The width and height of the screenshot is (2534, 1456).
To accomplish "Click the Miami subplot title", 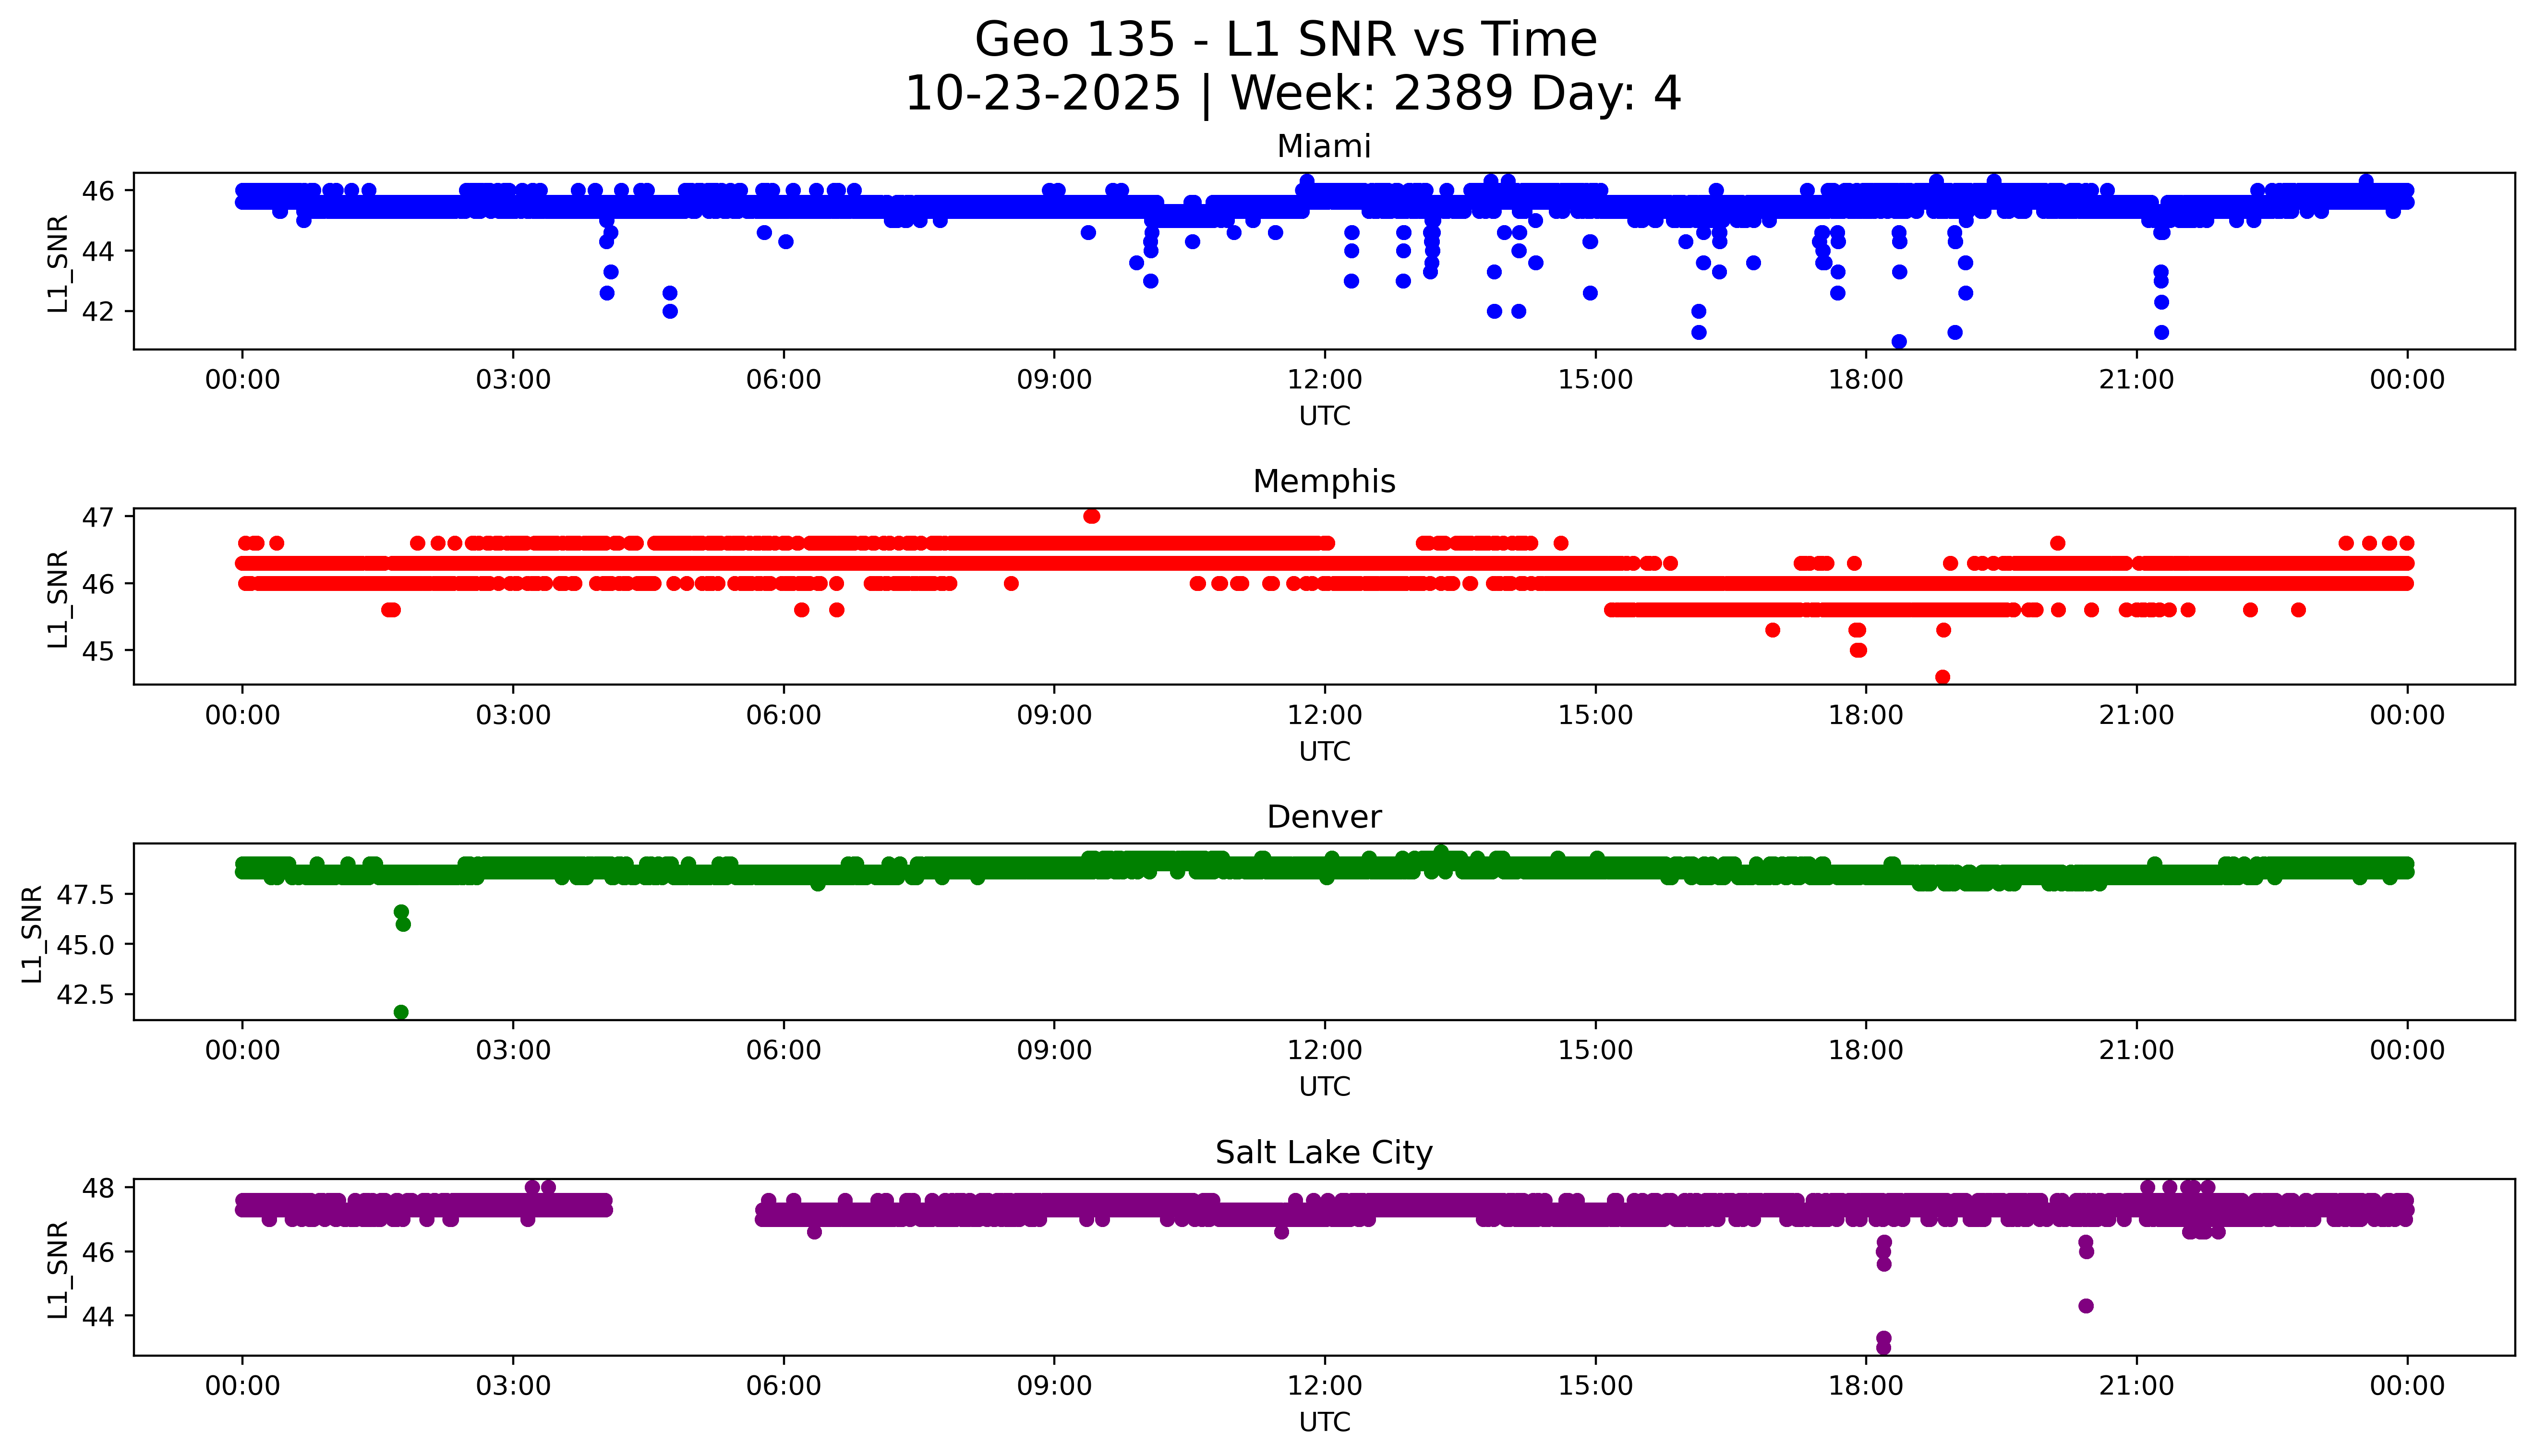I will pyautogui.click(x=1323, y=147).
